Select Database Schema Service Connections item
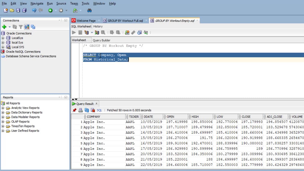This screenshot has height=171, width=304. pyautogui.click(x=31, y=56)
